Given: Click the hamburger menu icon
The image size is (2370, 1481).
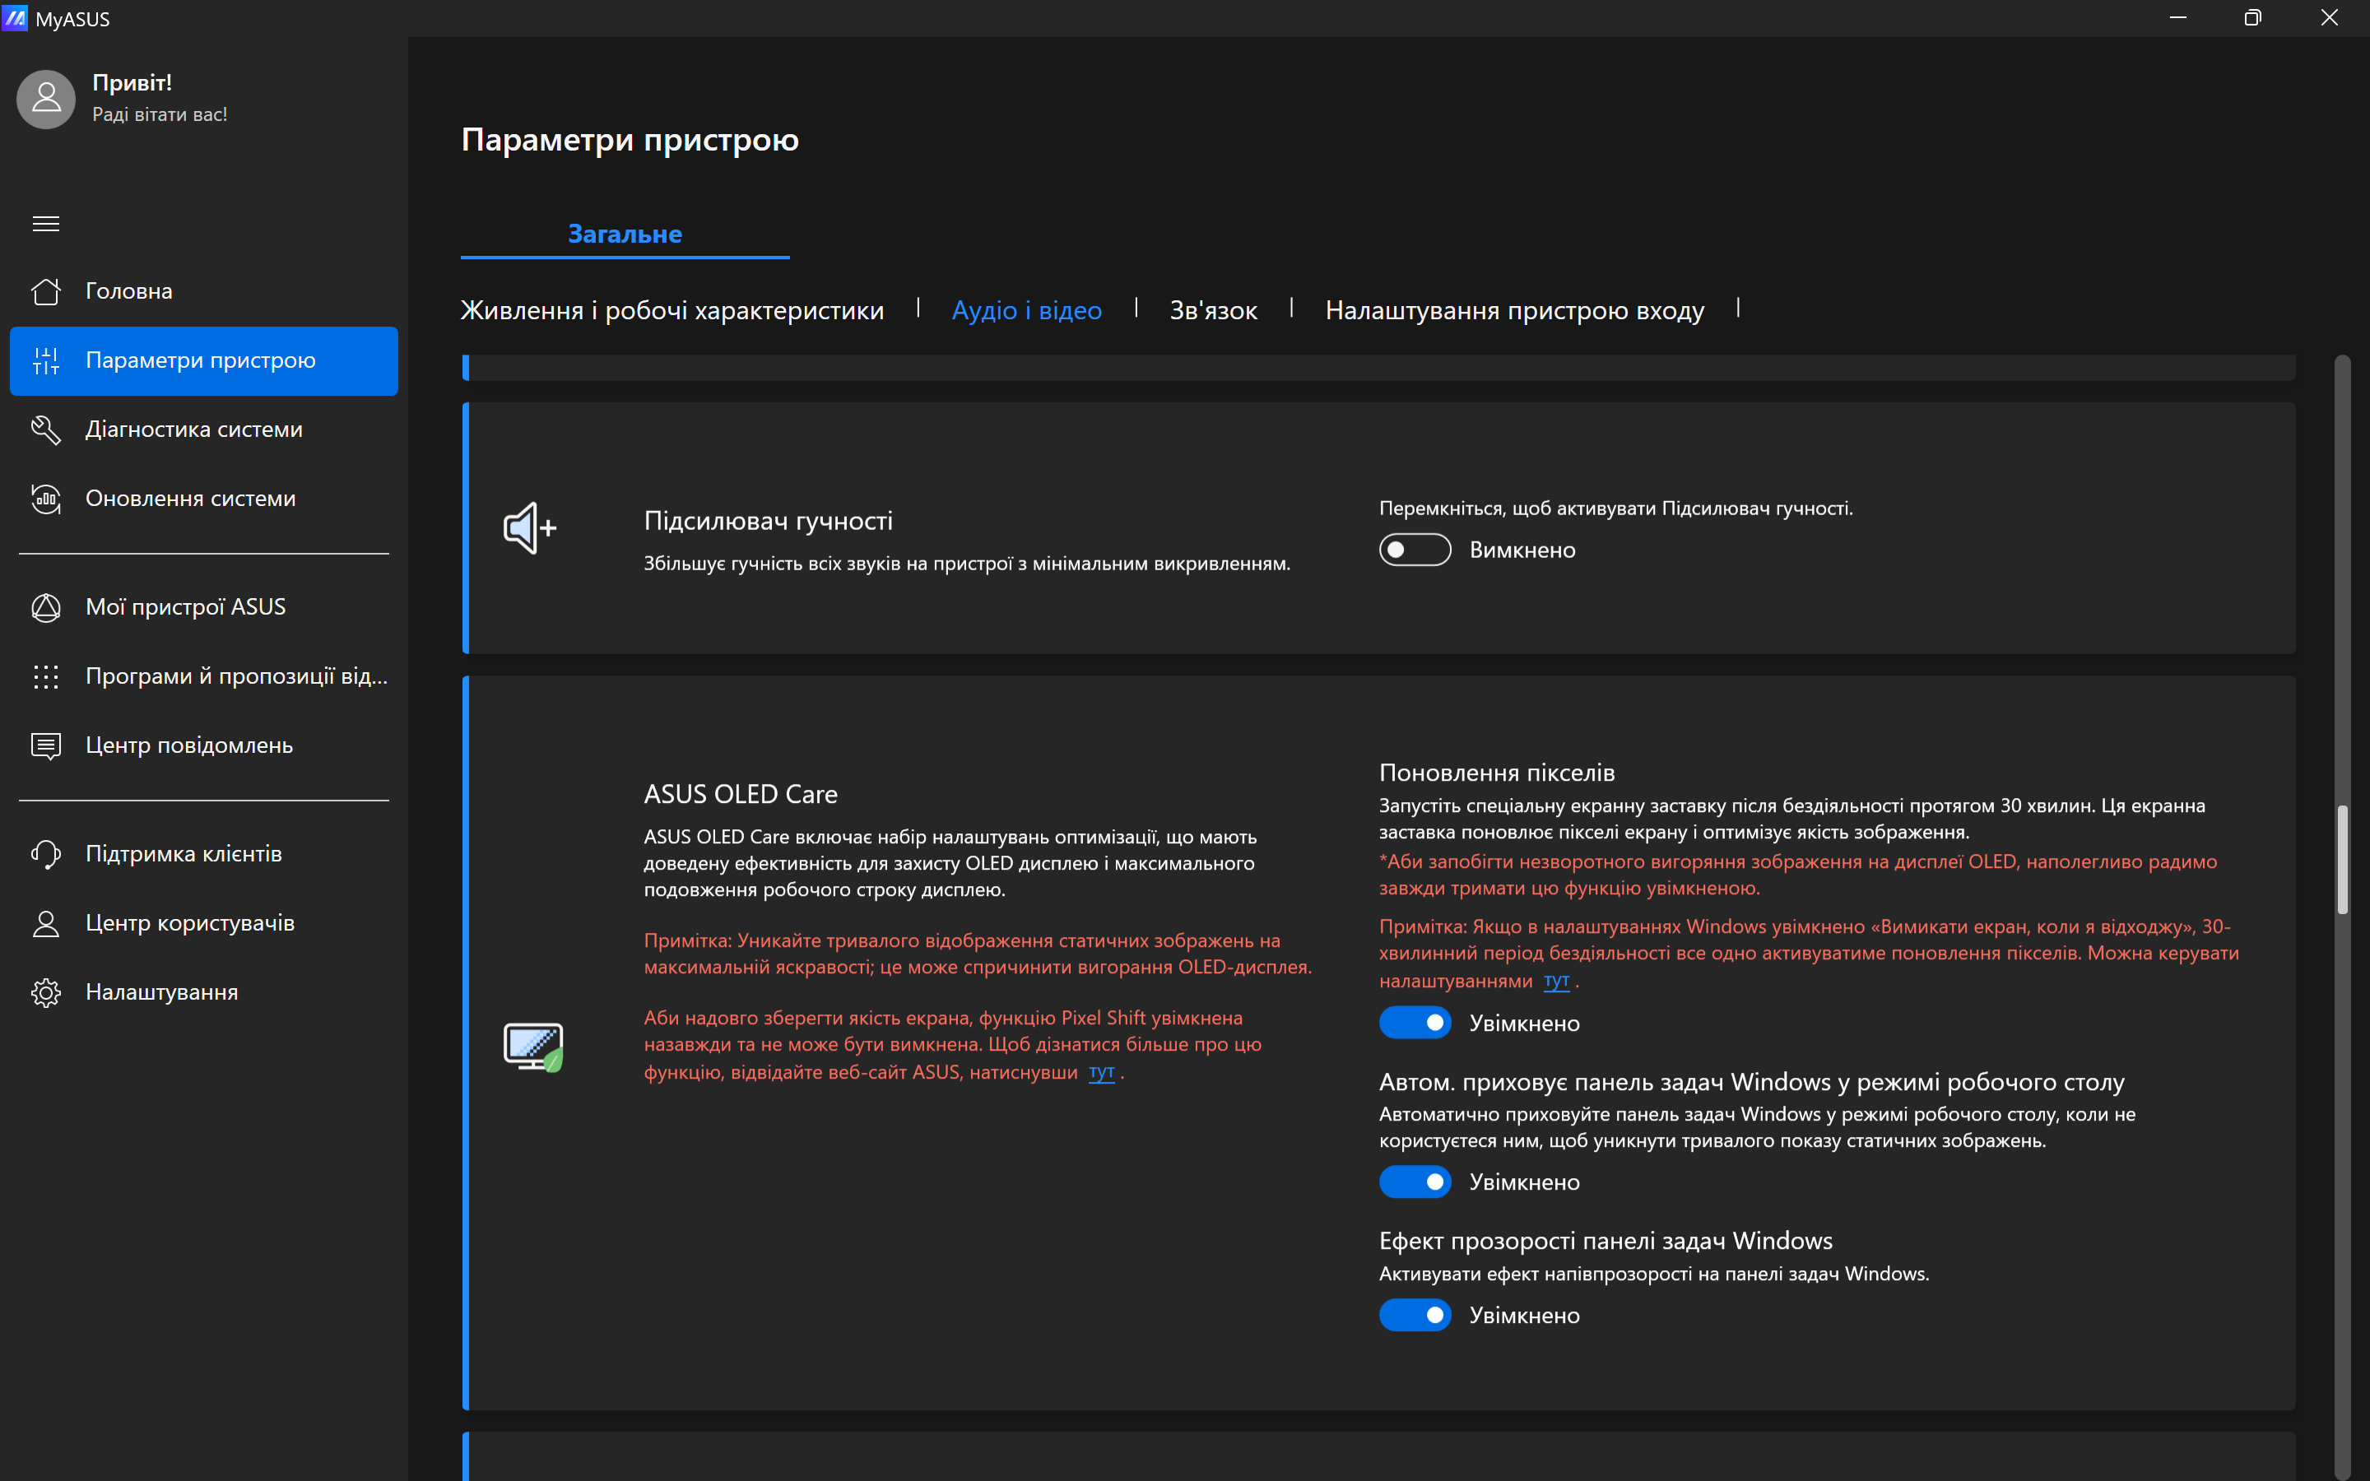Looking at the screenshot, I should point(46,223).
